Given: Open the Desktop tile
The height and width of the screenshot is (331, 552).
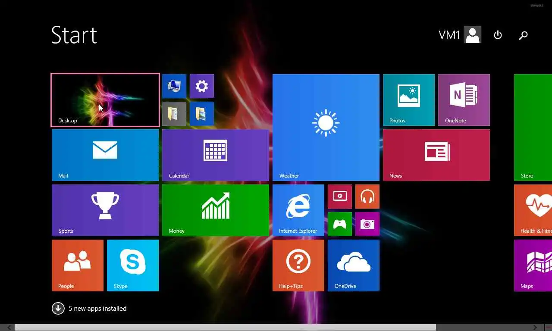Looking at the screenshot, I should (105, 100).
